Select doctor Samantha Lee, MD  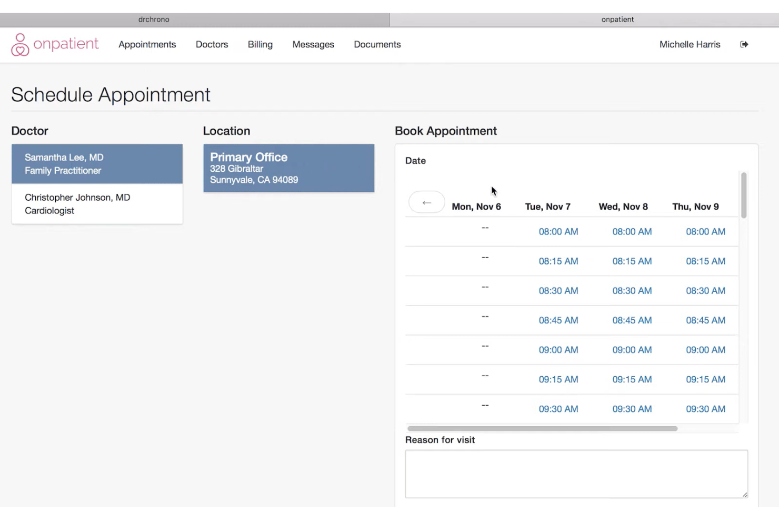(x=97, y=164)
